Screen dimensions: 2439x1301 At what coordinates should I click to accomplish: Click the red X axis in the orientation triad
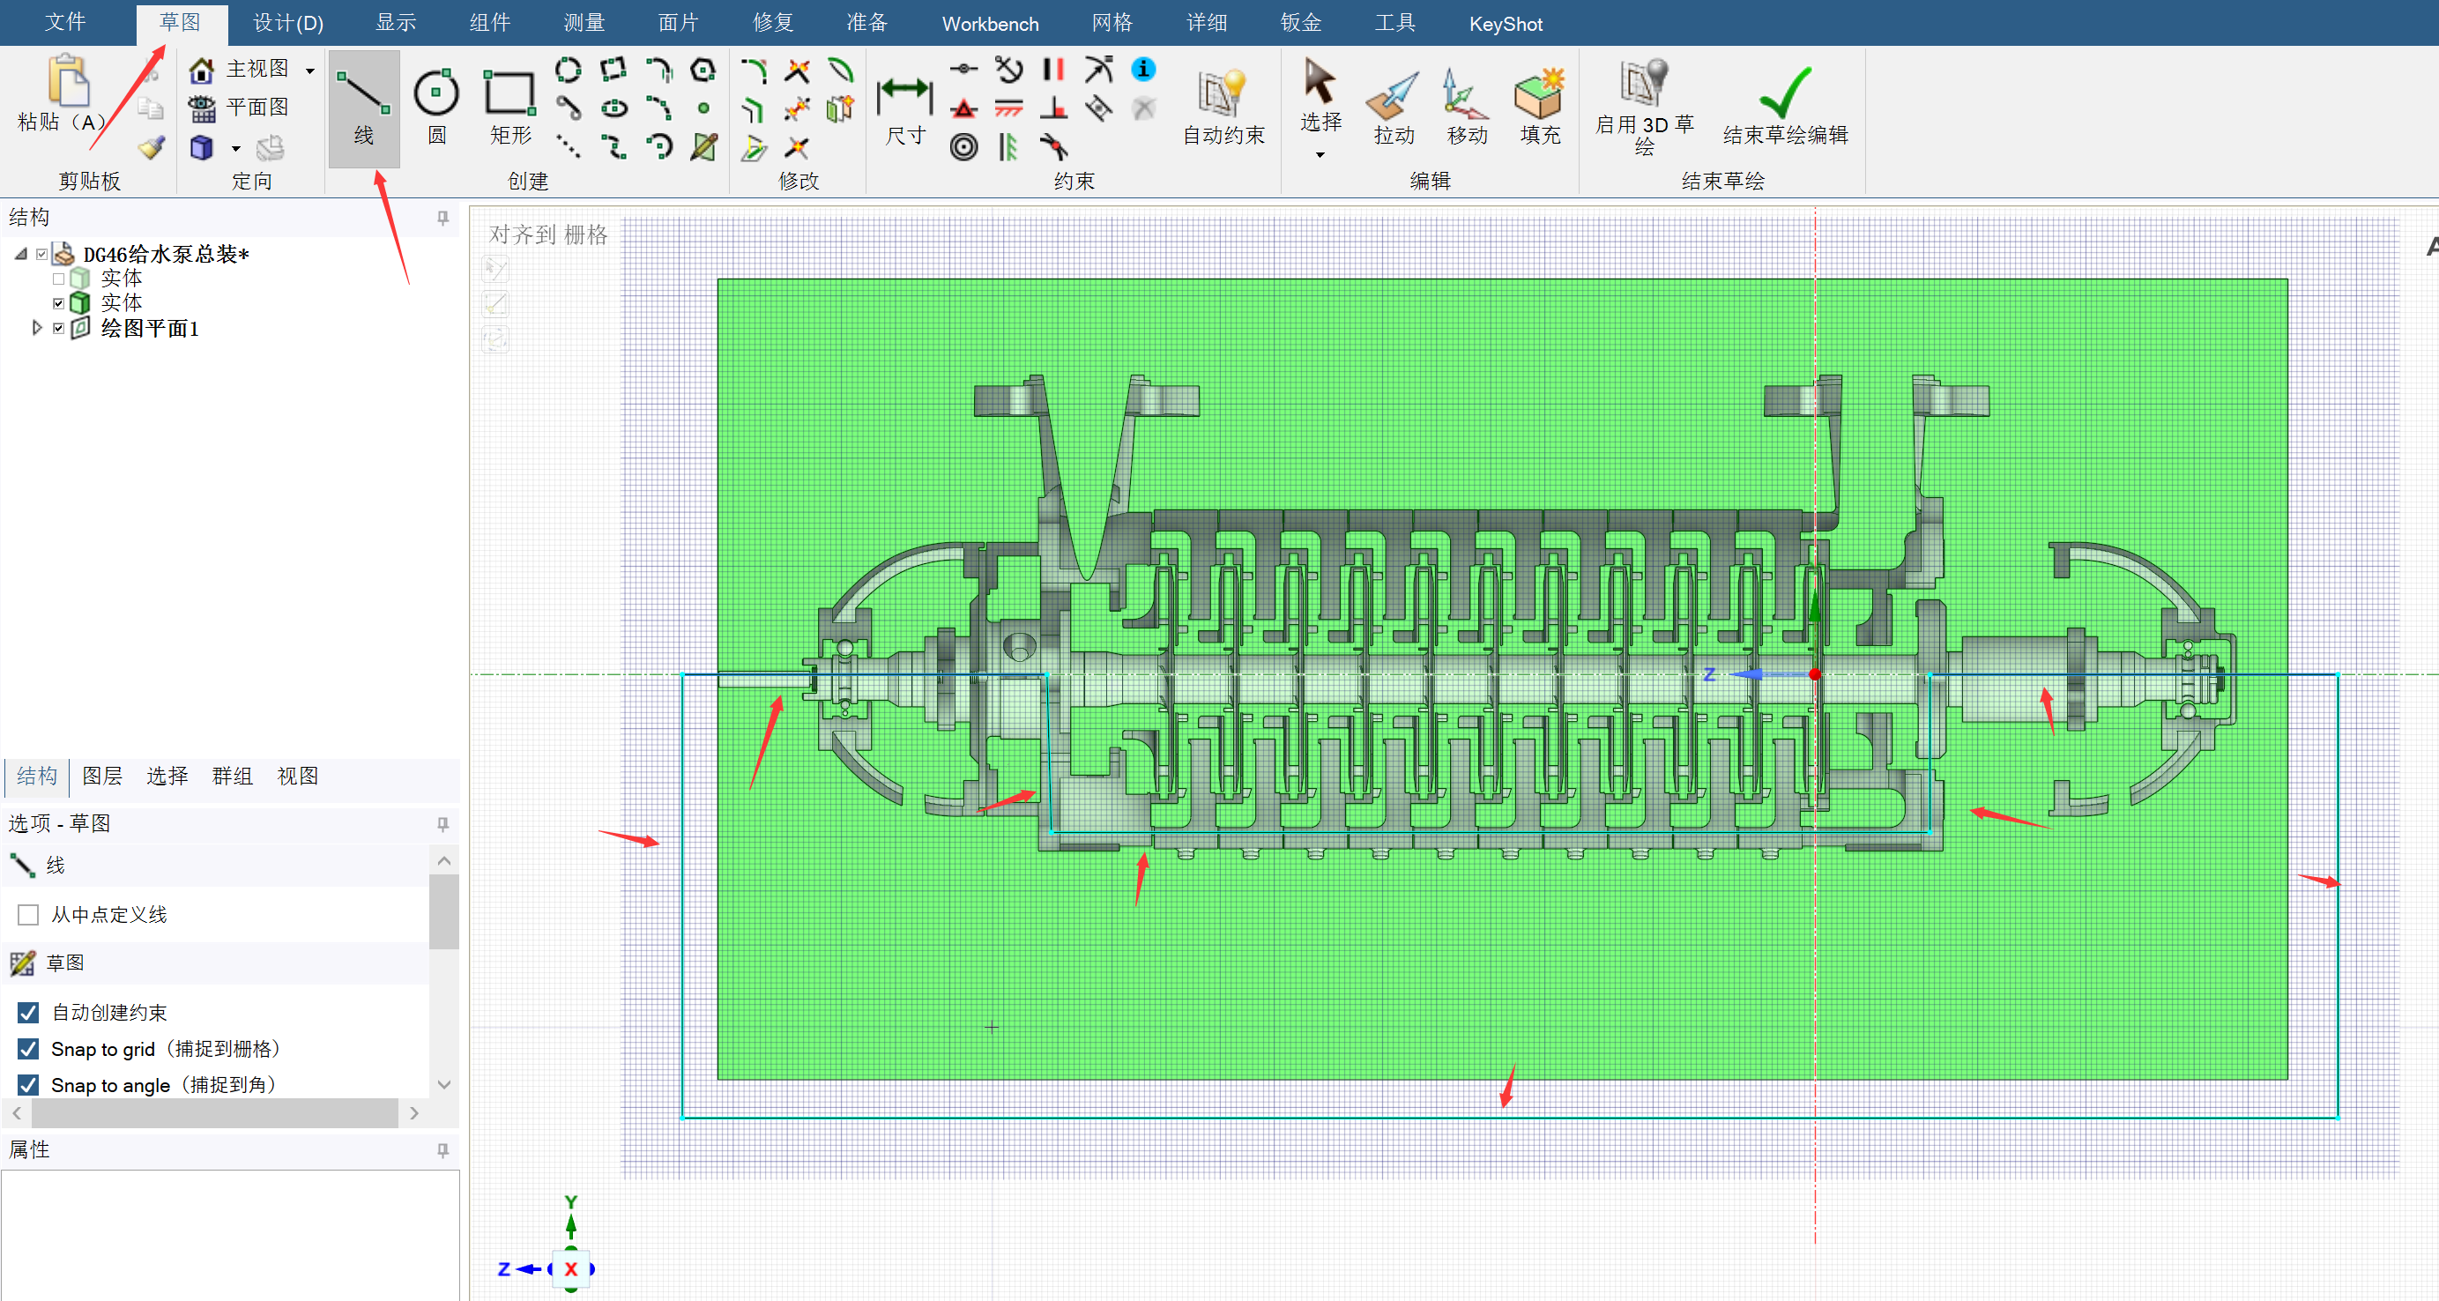click(x=571, y=1270)
